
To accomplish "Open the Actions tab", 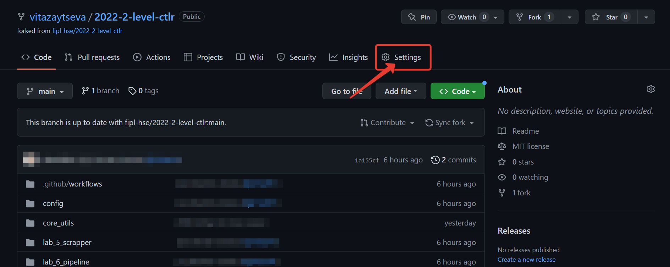I will point(152,57).
